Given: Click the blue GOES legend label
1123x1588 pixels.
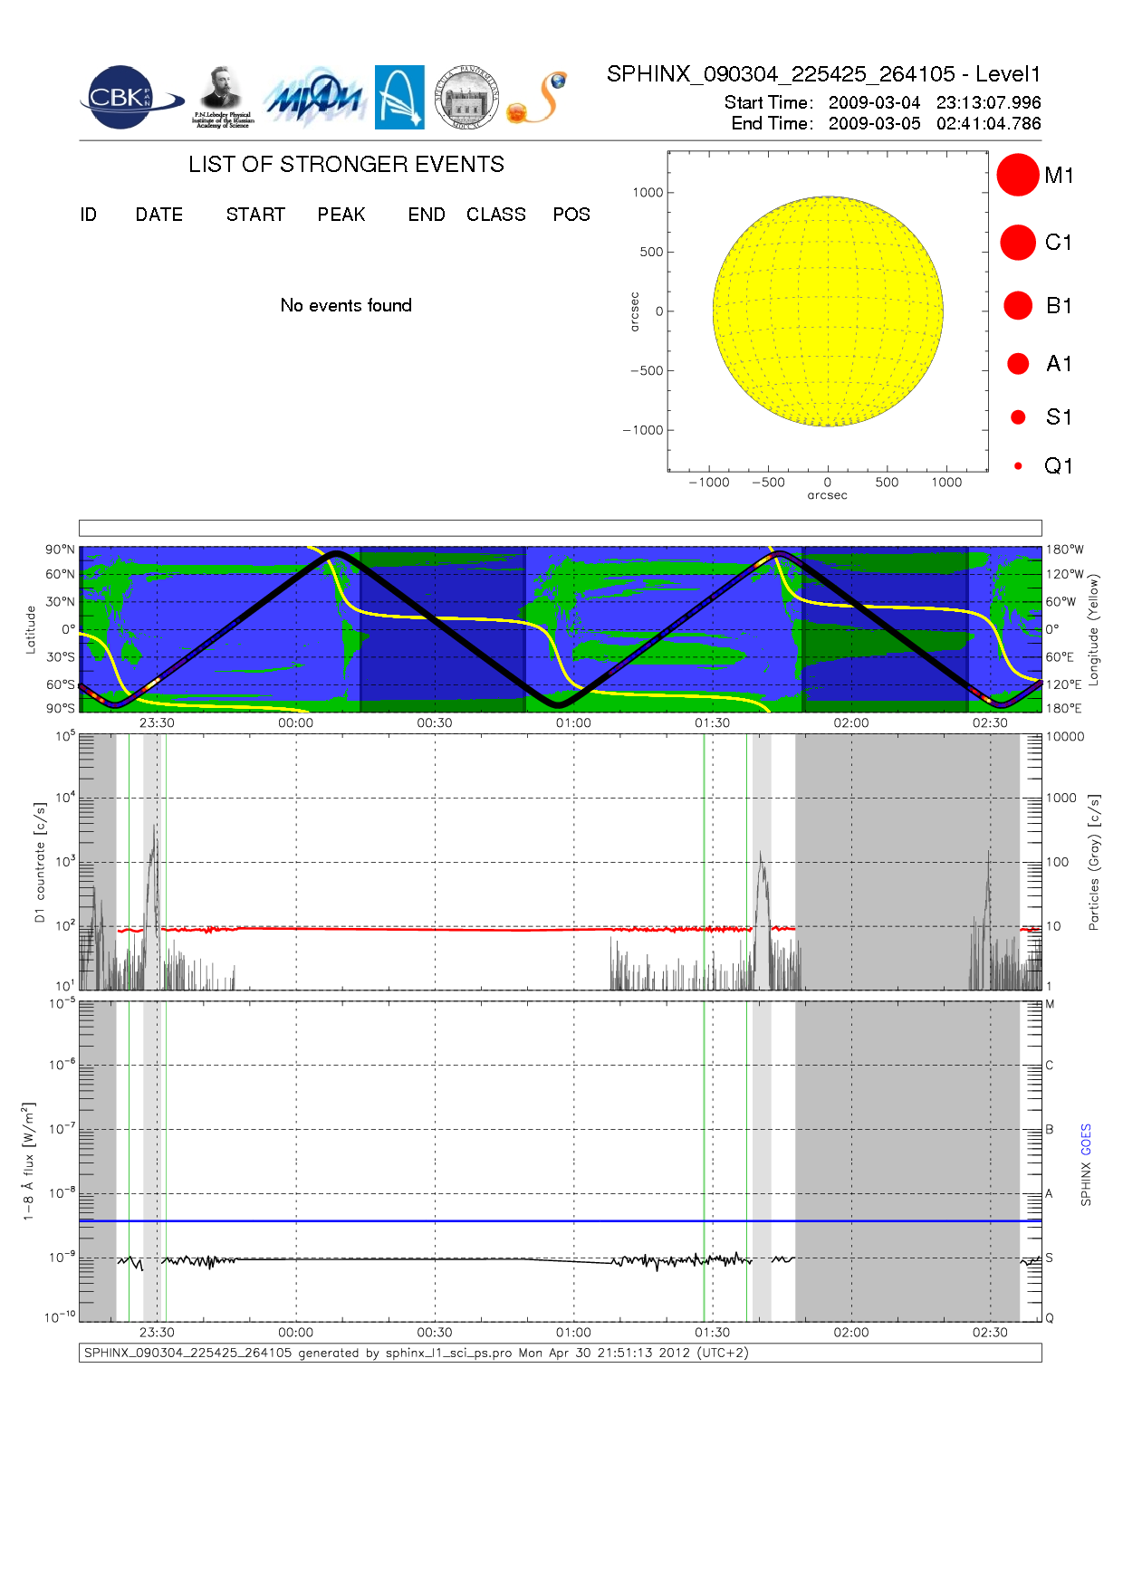Looking at the screenshot, I should point(1086,1139).
